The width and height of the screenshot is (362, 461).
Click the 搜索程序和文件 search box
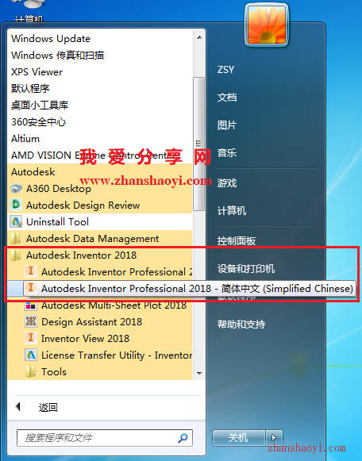[105, 438]
